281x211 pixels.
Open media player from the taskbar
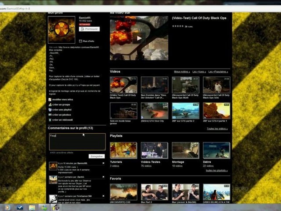[x=7, y=207]
